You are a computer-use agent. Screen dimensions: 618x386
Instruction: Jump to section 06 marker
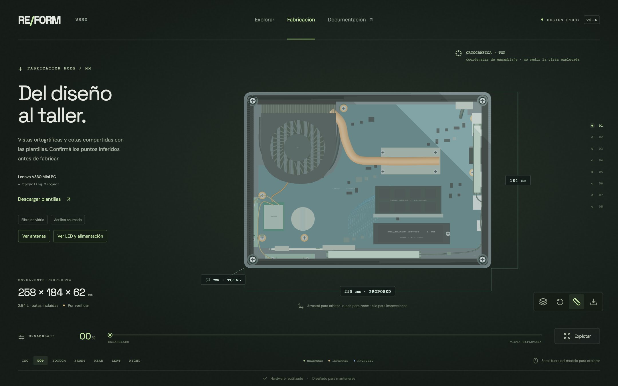tap(597, 184)
